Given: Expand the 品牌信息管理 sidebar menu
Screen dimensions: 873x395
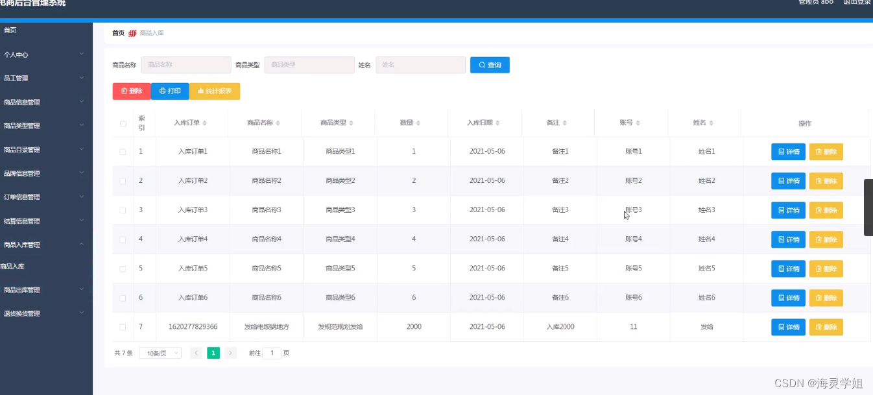Looking at the screenshot, I should [x=46, y=173].
